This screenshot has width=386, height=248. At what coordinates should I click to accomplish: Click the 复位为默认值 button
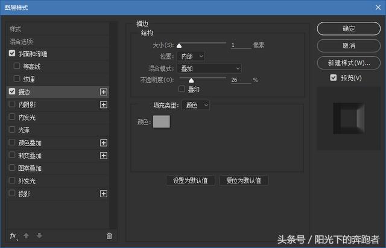coord(244,180)
